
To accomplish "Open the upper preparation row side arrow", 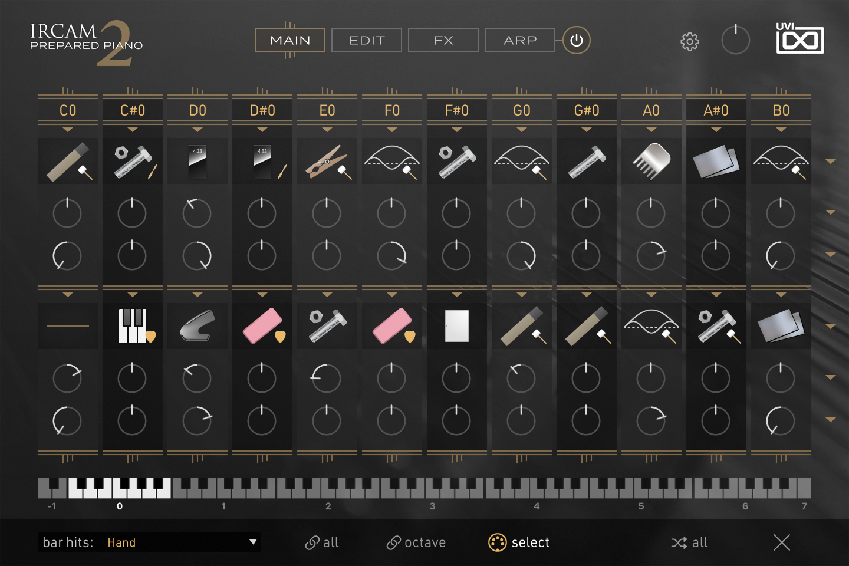I will pos(831,162).
